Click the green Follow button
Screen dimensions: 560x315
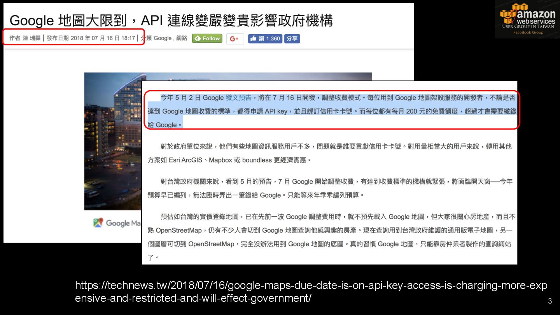coord(207,38)
